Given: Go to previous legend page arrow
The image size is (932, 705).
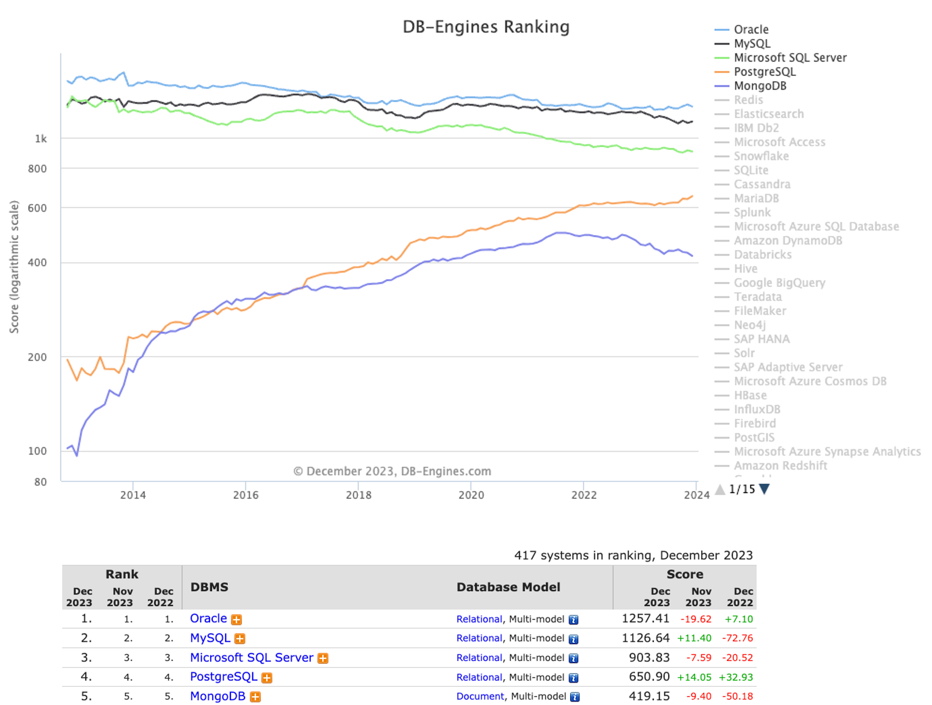Looking at the screenshot, I should 720,489.
